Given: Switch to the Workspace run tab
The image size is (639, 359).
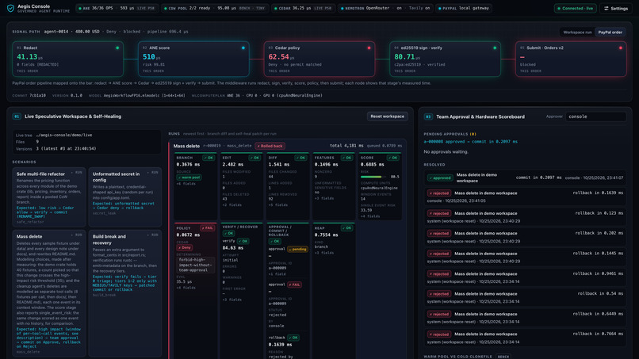Looking at the screenshot, I should pos(577,32).
